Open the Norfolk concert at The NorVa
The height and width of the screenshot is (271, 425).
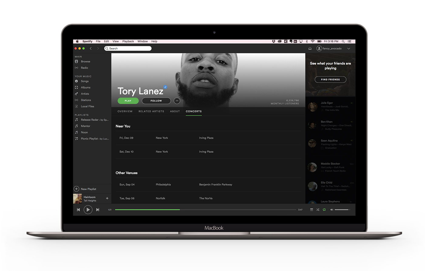tap(208, 198)
